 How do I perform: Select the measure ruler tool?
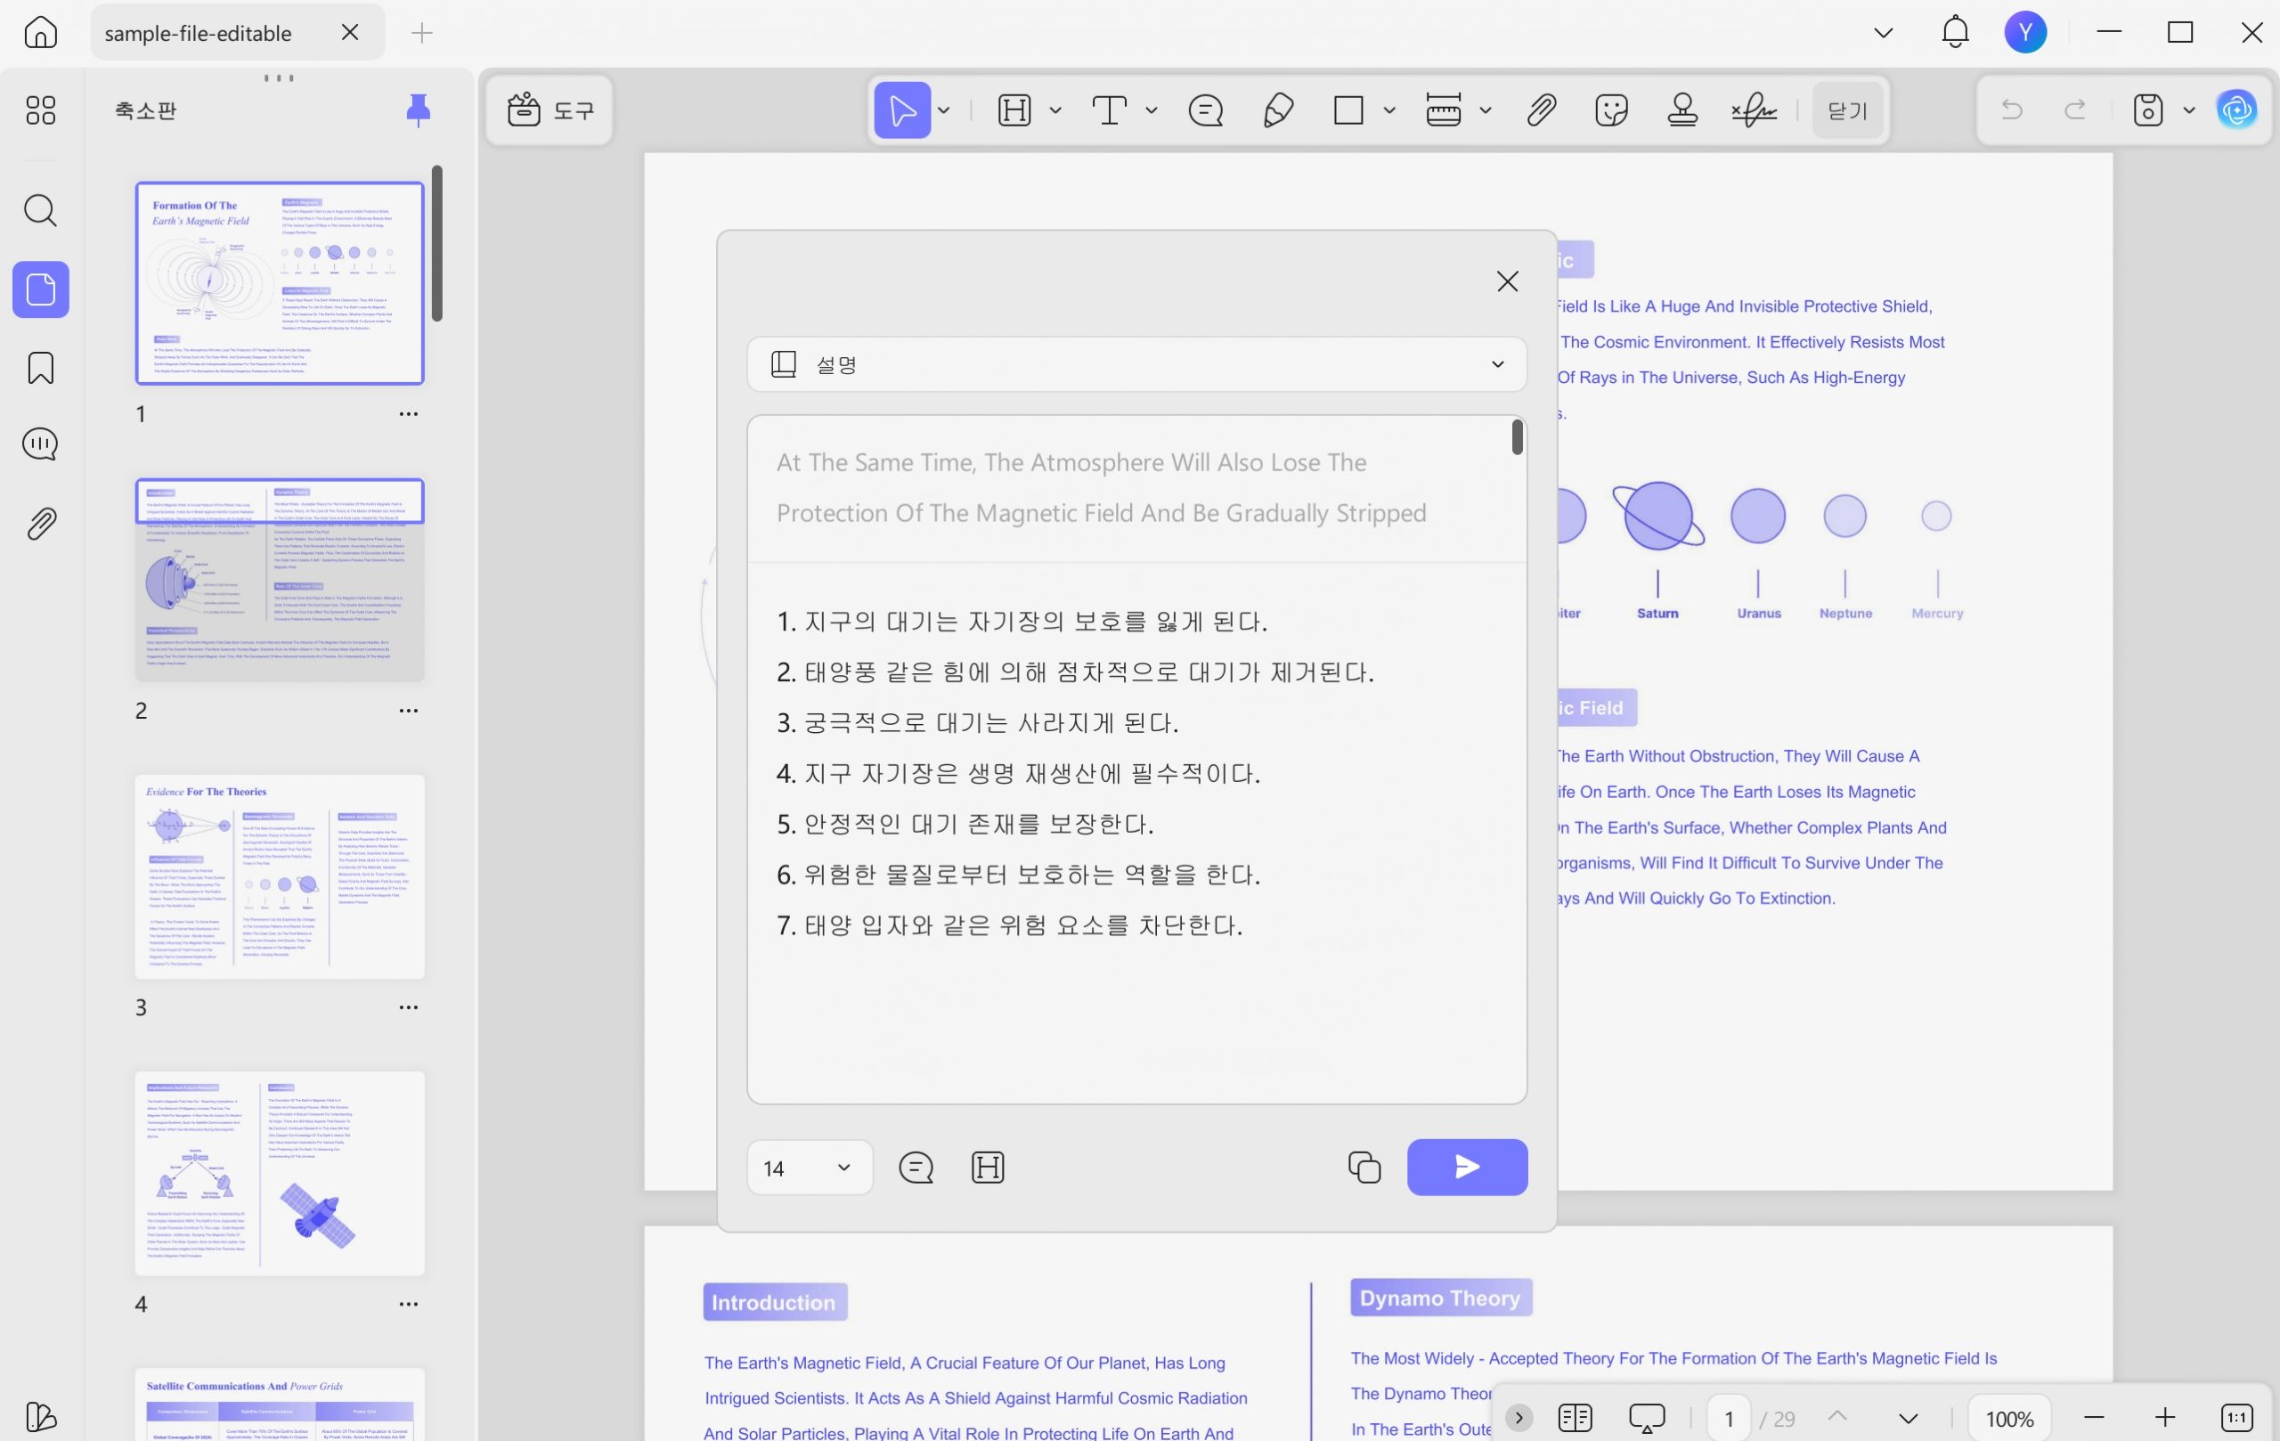click(1444, 110)
